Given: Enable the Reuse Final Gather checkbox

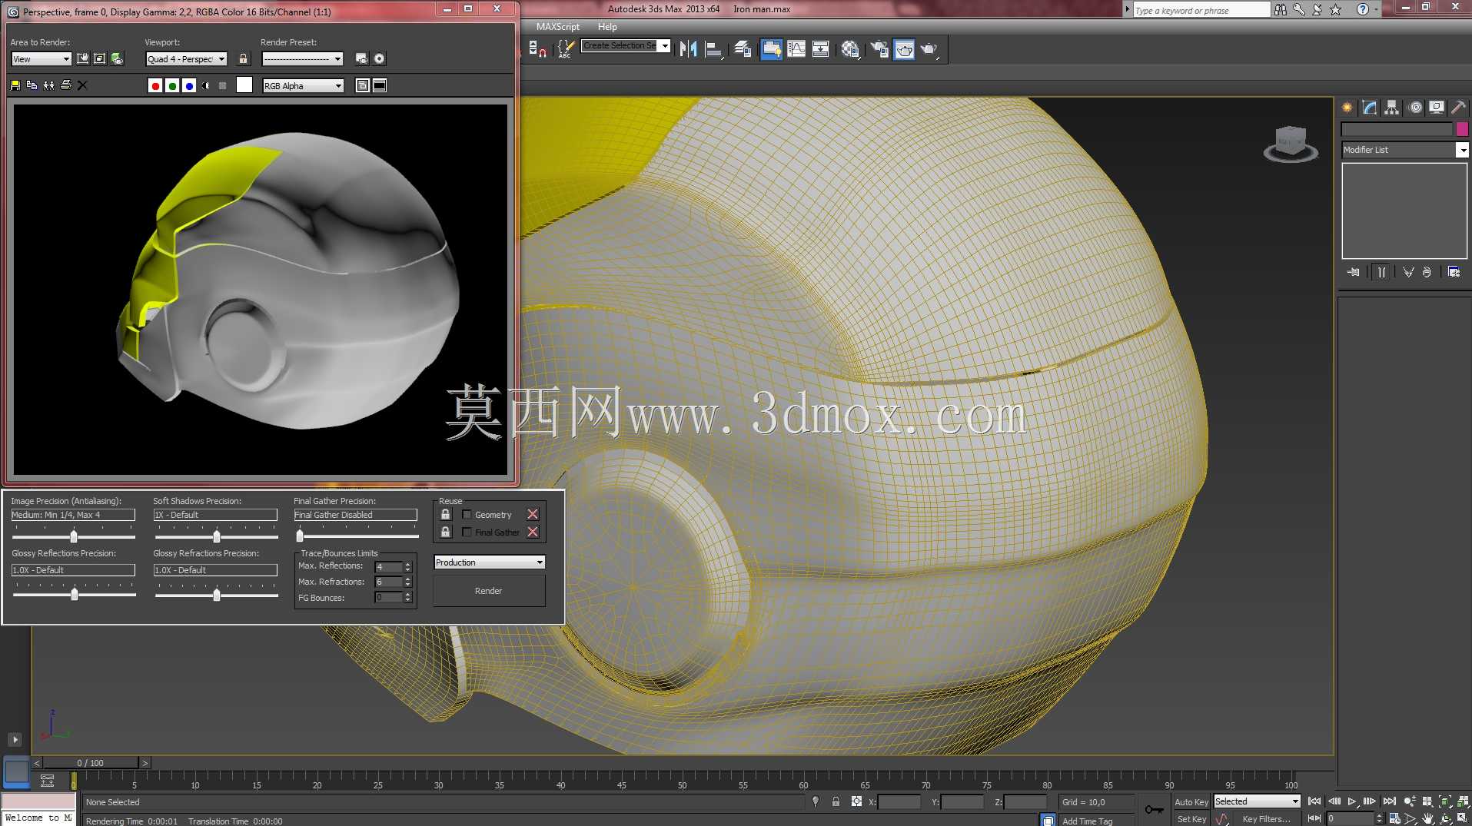Looking at the screenshot, I should pyautogui.click(x=467, y=532).
